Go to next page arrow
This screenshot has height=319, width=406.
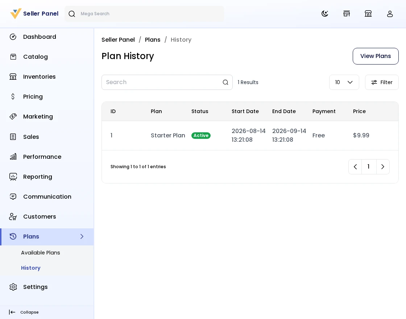pos(383,167)
